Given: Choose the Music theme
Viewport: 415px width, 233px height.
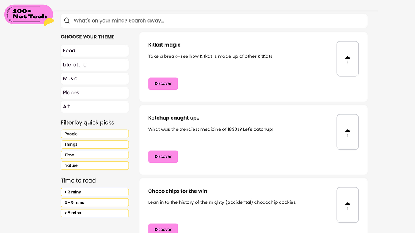Looking at the screenshot, I should pyautogui.click(x=95, y=79).
